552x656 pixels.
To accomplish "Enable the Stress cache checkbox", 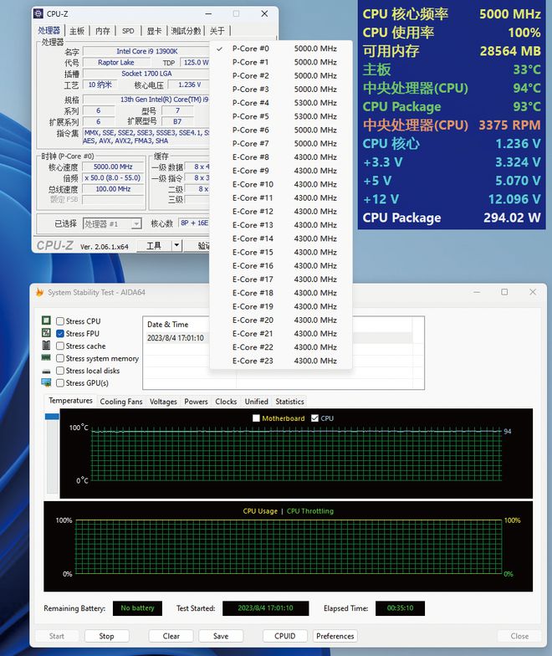I will [x=60, y=346].
